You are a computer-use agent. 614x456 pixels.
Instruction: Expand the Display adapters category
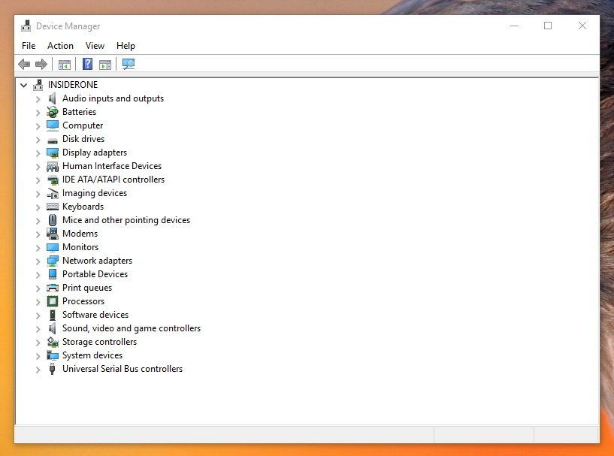pyautogui.click(x=38, y=153)
